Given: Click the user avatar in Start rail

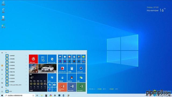Looking at the screenshot, I should click(2, 65).
